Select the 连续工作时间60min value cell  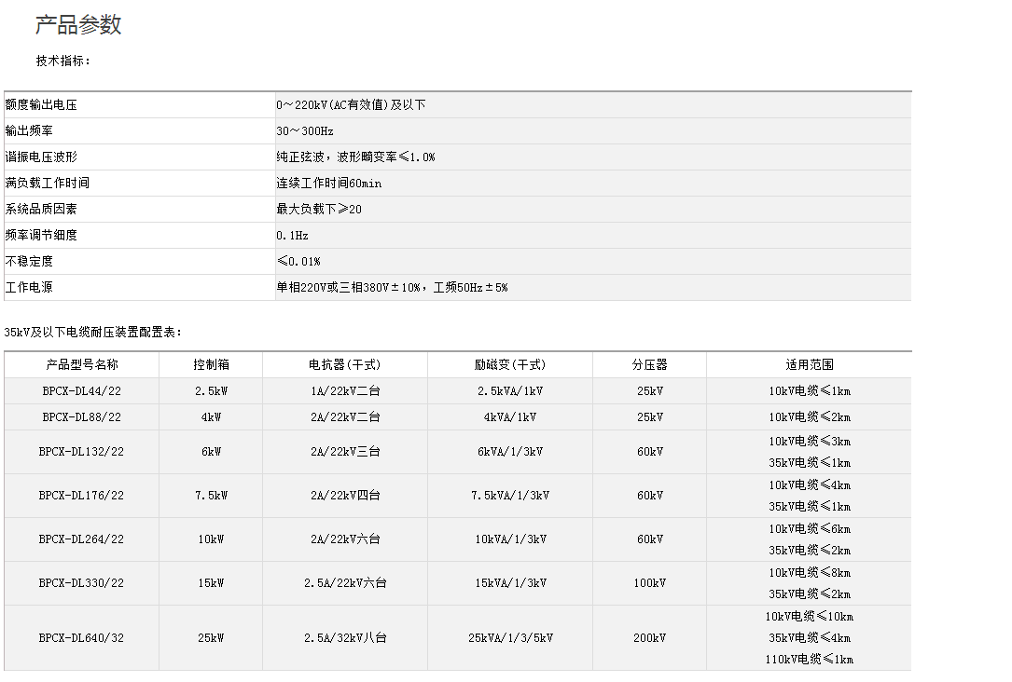click(x=328, y=184)
